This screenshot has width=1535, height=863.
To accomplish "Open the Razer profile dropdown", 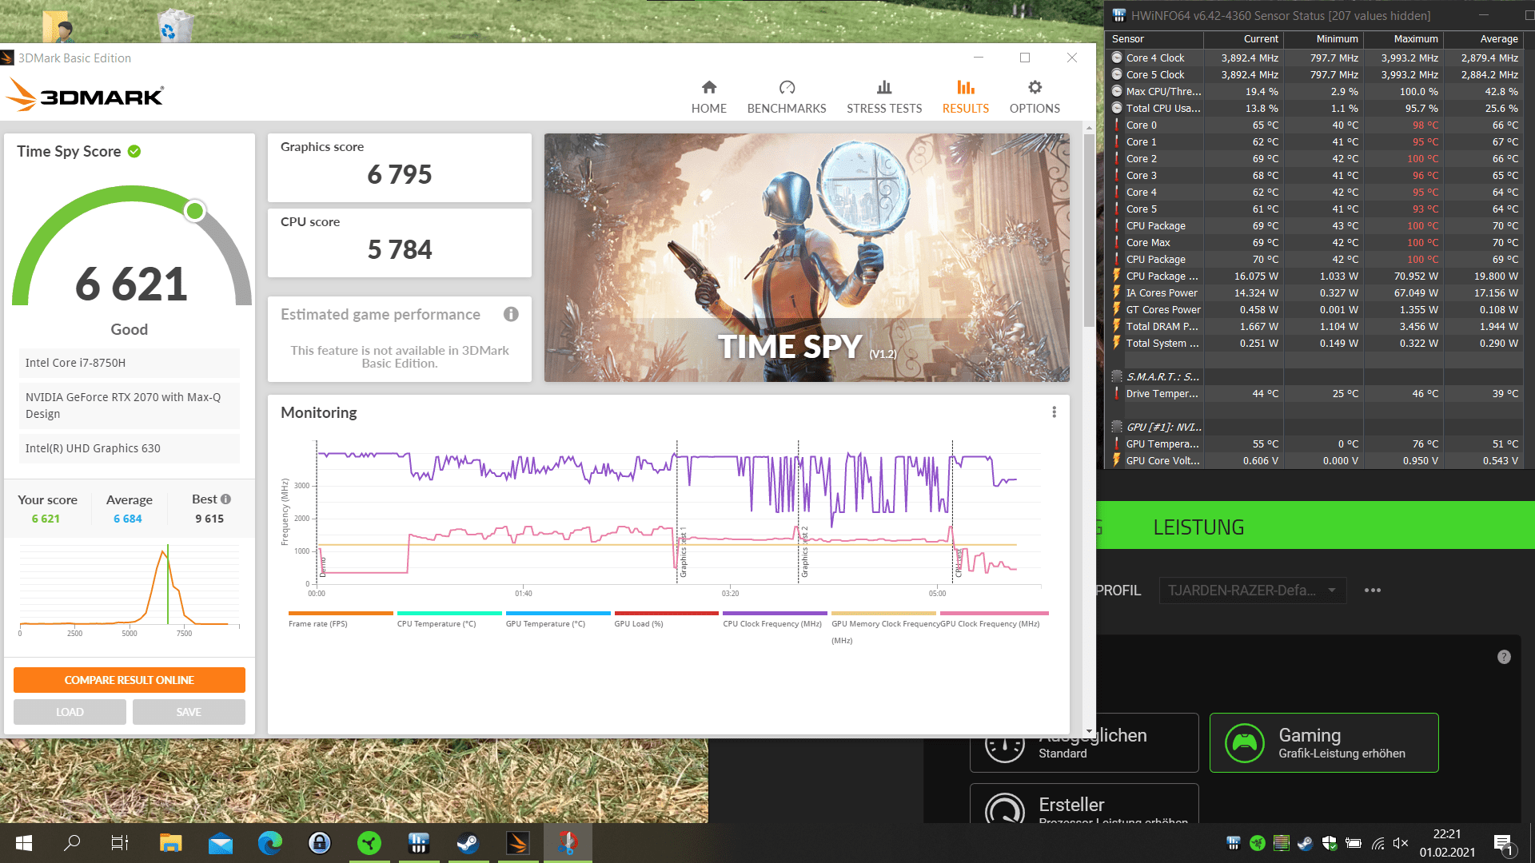I will [x=1252, y=591].
